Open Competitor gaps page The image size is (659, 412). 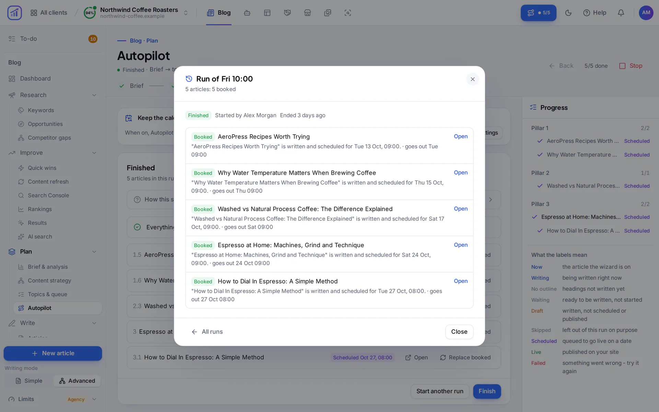click(x=58, y=138)
